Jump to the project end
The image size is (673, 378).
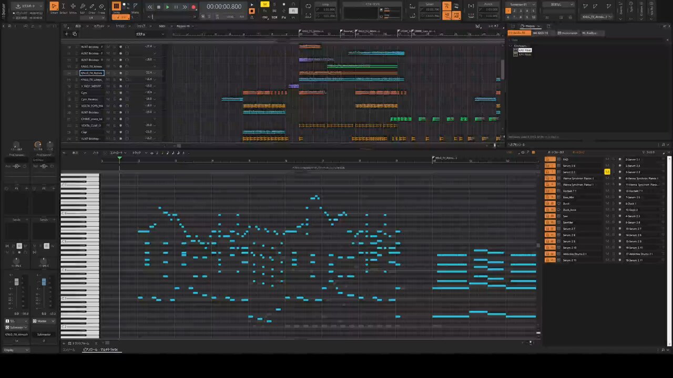pos(185,7)
